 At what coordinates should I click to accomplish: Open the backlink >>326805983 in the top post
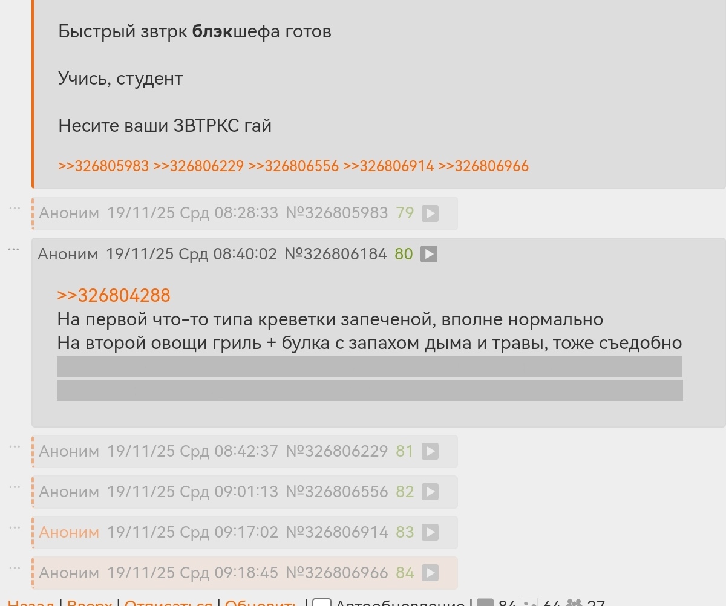103,166
